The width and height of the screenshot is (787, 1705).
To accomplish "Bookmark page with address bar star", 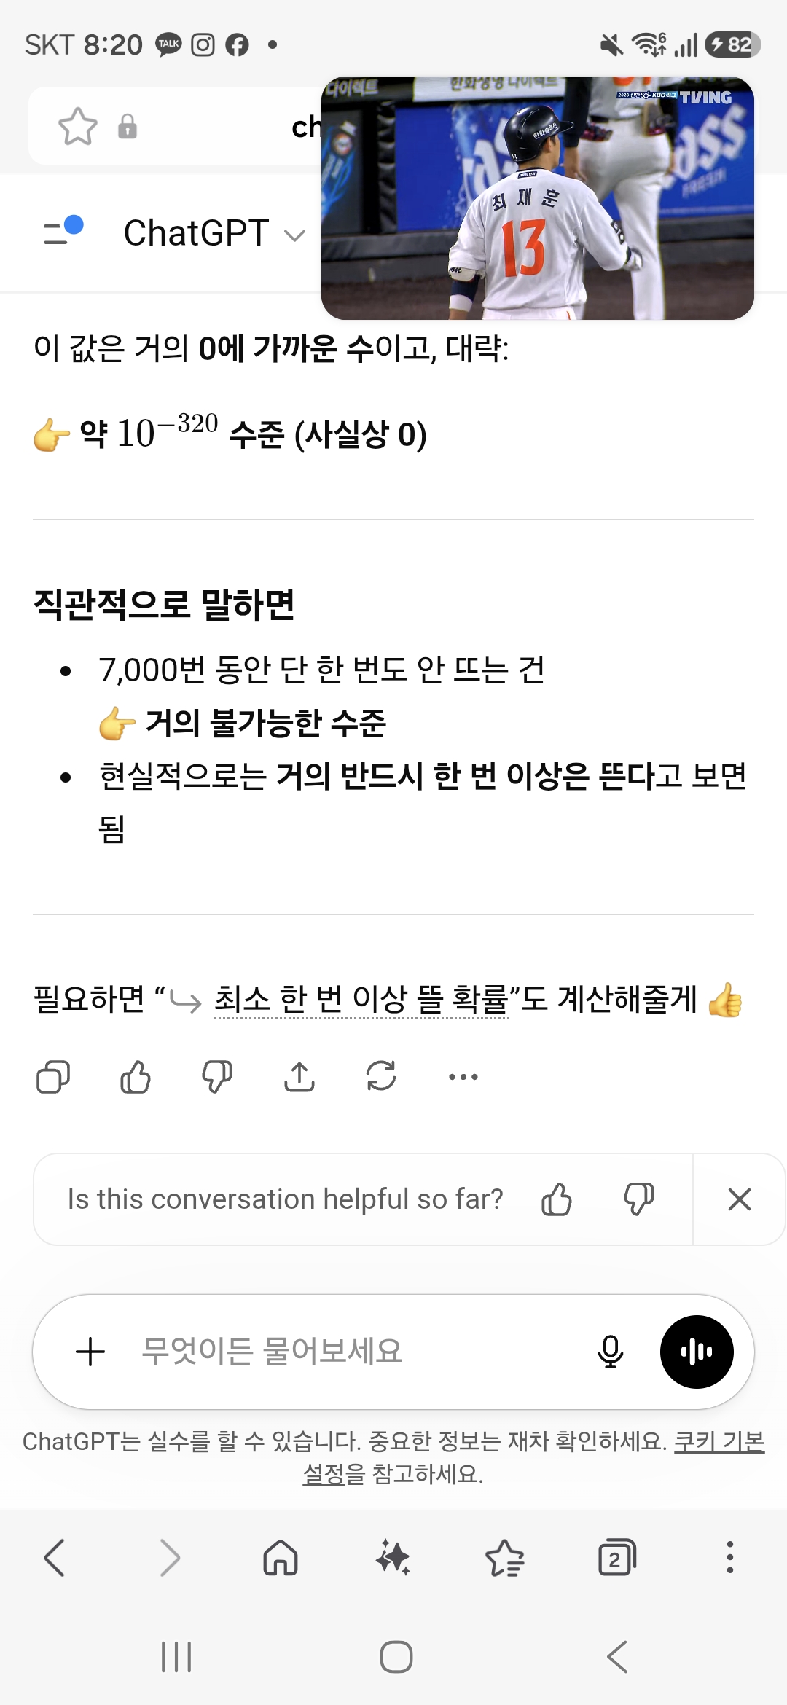I will [78, 127].
